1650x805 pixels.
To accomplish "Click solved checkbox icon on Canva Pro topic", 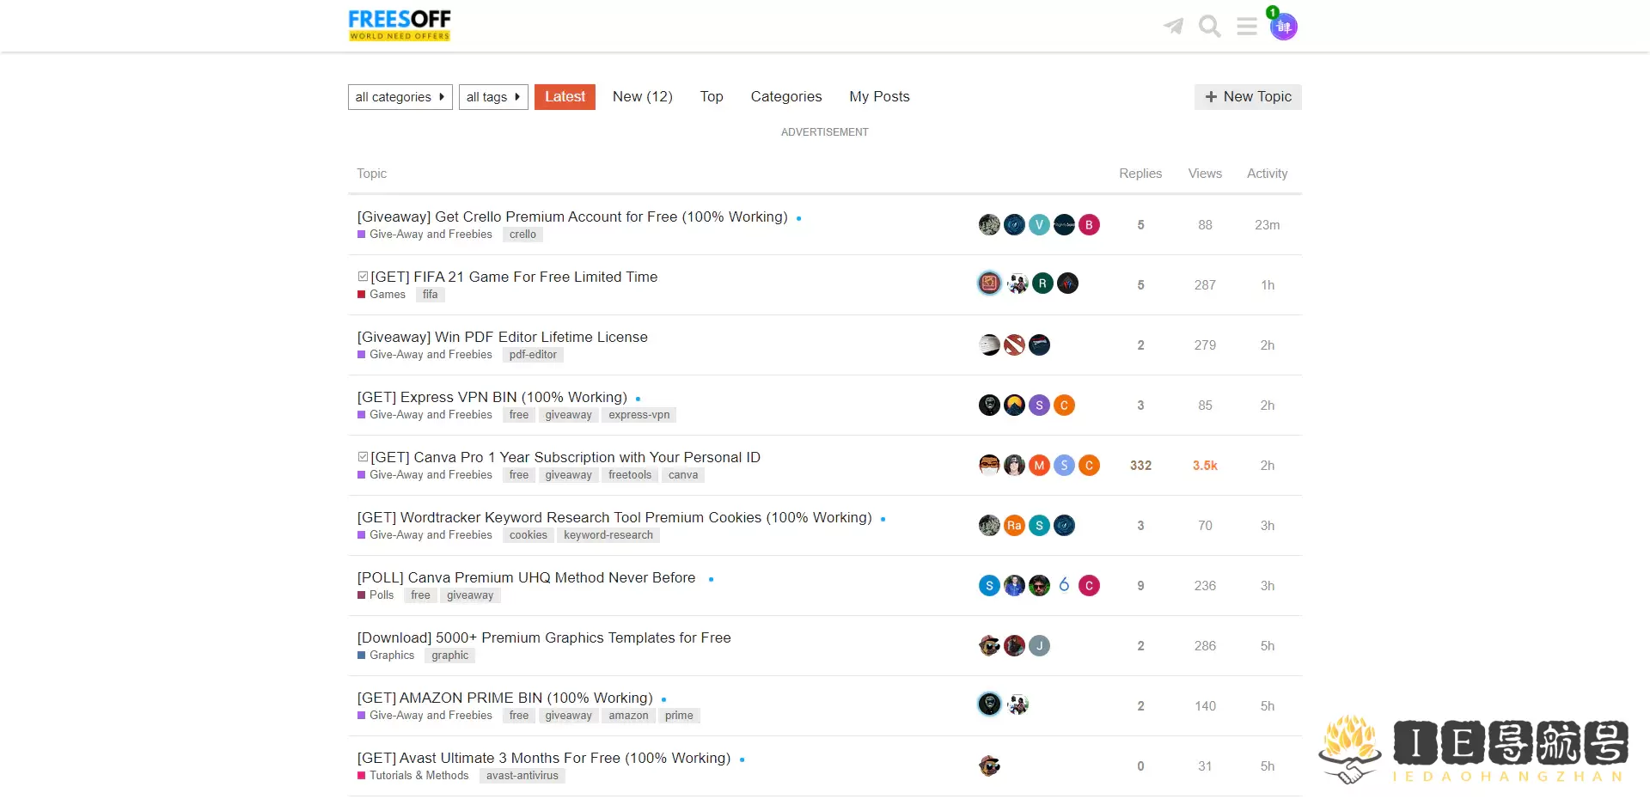I will 363,457.
